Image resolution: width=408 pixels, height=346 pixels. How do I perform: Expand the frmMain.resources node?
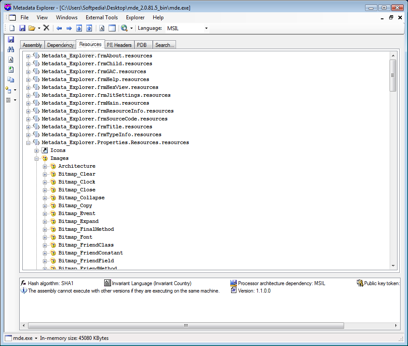point(28,103)
